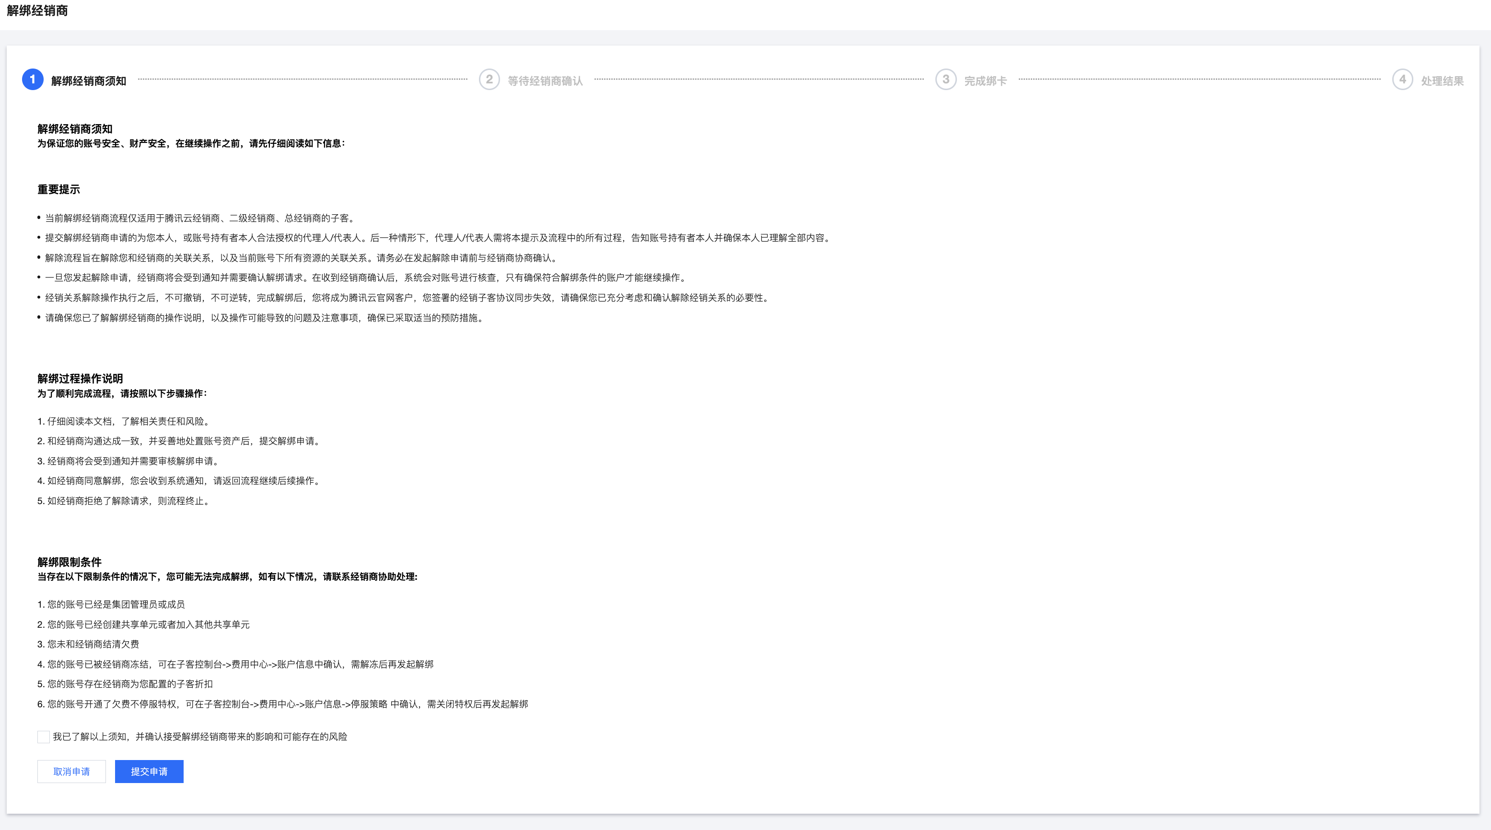Click the step 1 circle icon
The width and height of the screenshot is (1491, 830).
point(33,79)
